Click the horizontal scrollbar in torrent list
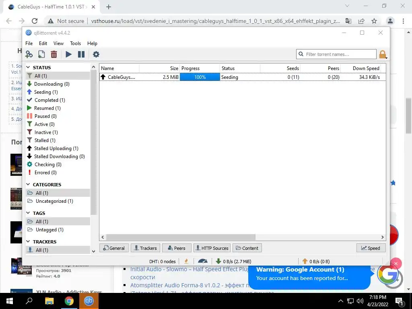This screenshot has width=412, height=309. coord(181,237)
